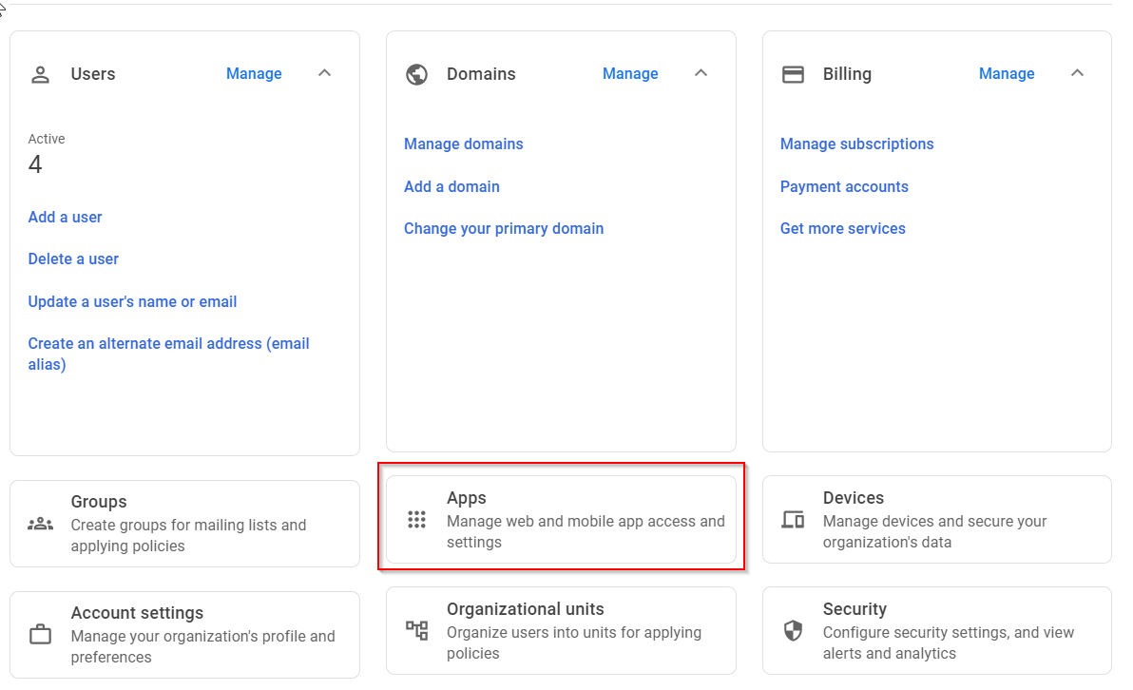Collapse the Users card chevron
This screenshot has width=1133, height=690.
point(324,73)
